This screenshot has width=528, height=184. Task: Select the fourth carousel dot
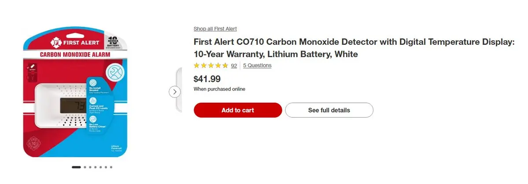pyautogui.click(x=95, y=167)
